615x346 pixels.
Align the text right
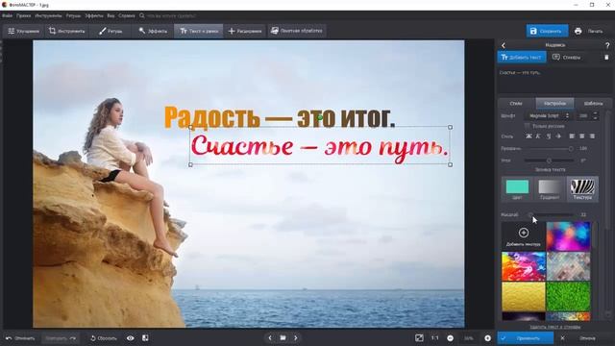pos(592,136)
